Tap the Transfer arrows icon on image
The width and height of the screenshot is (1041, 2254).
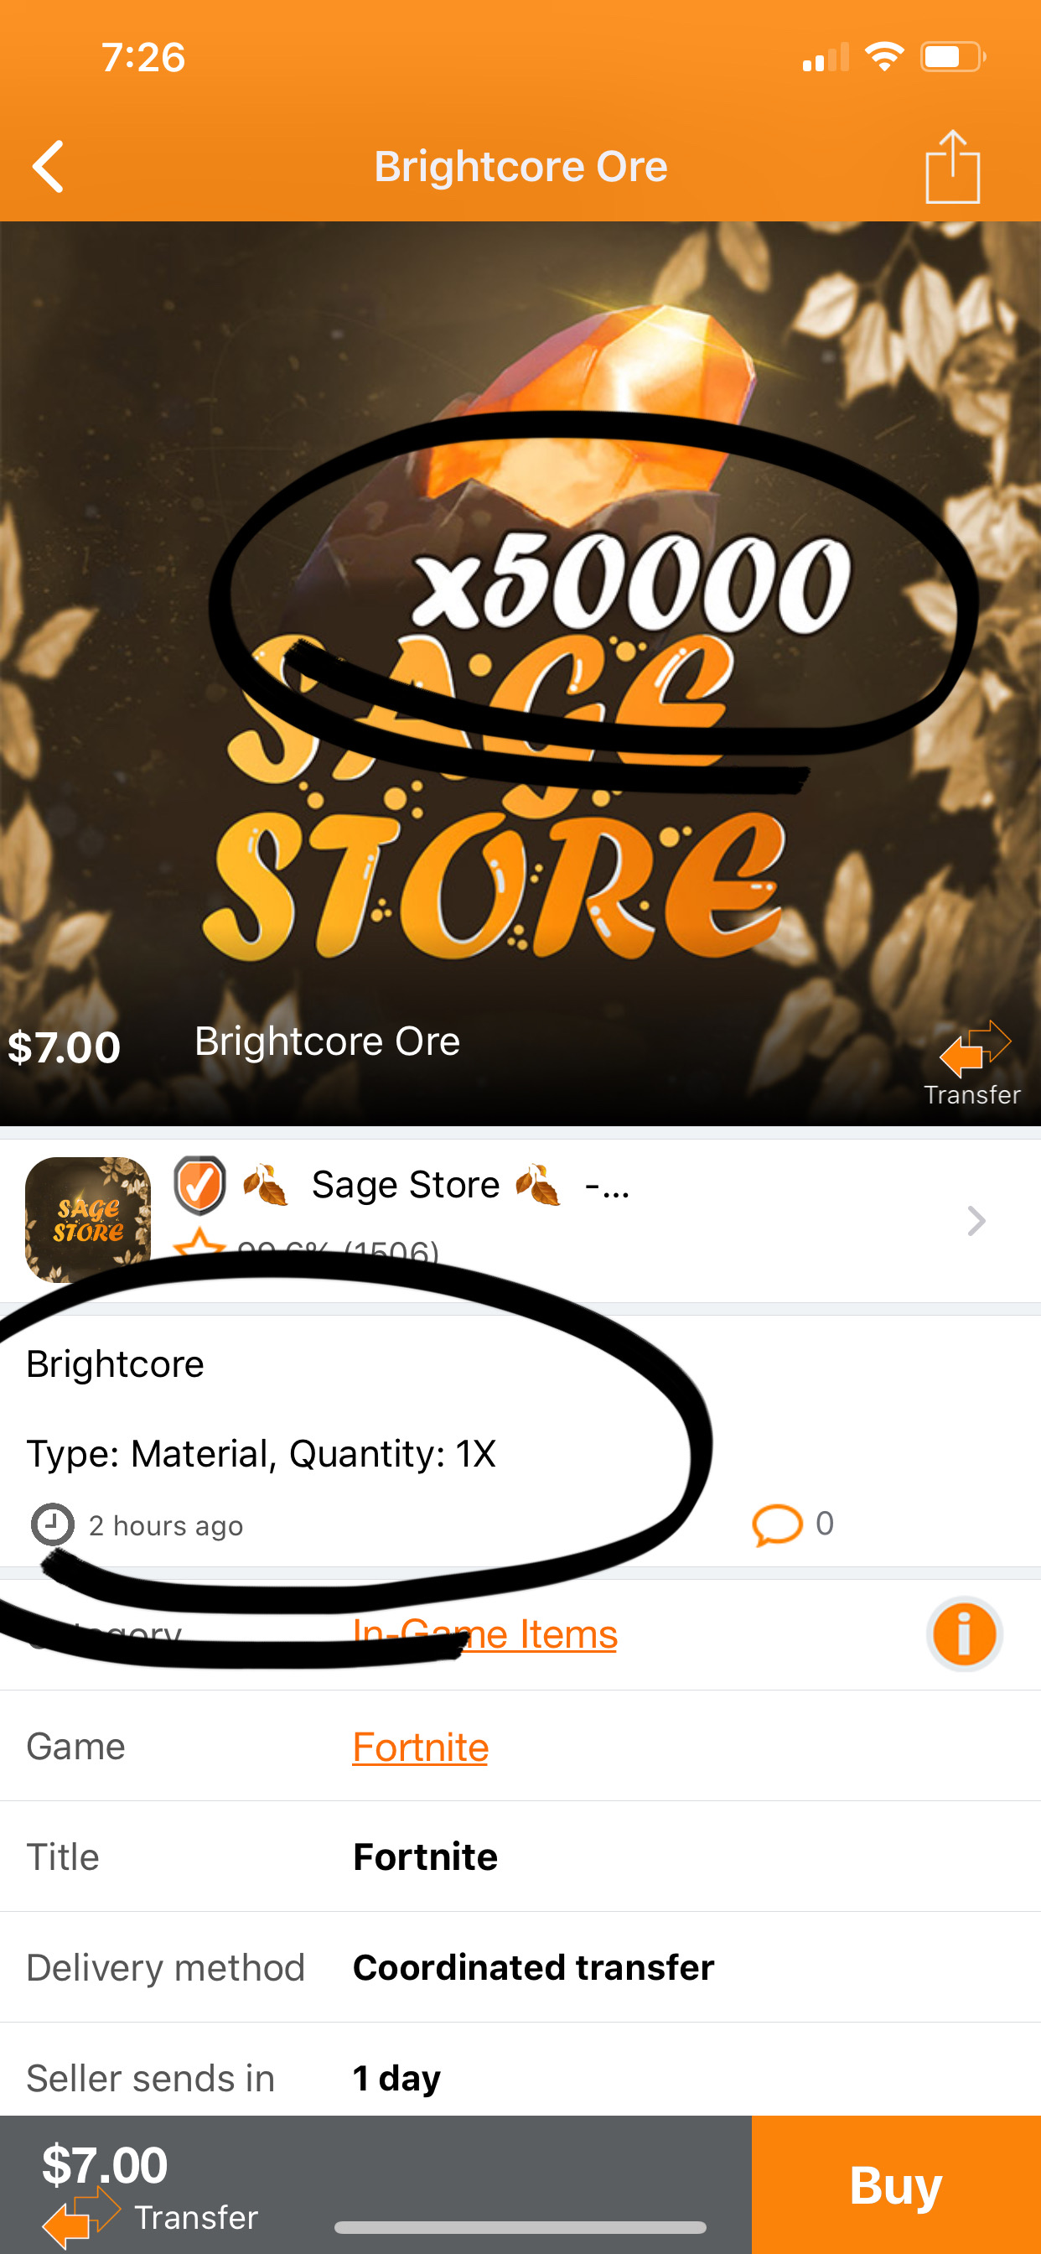click(x=975, y=1048)
